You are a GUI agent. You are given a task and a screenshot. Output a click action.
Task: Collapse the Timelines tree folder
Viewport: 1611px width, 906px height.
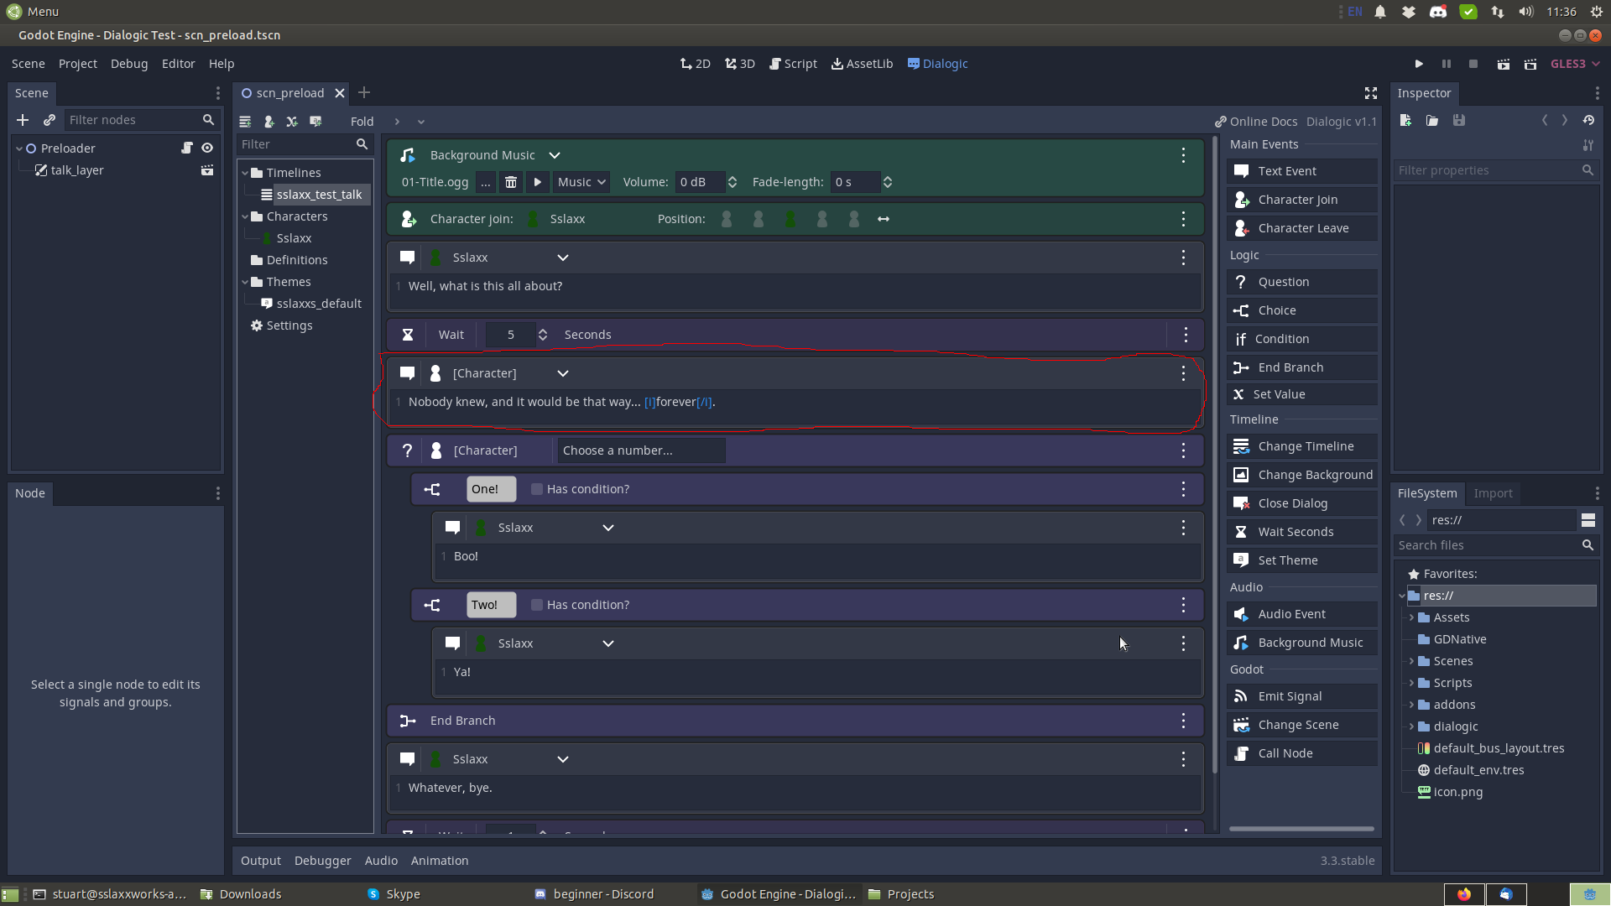tap(246, 173)
